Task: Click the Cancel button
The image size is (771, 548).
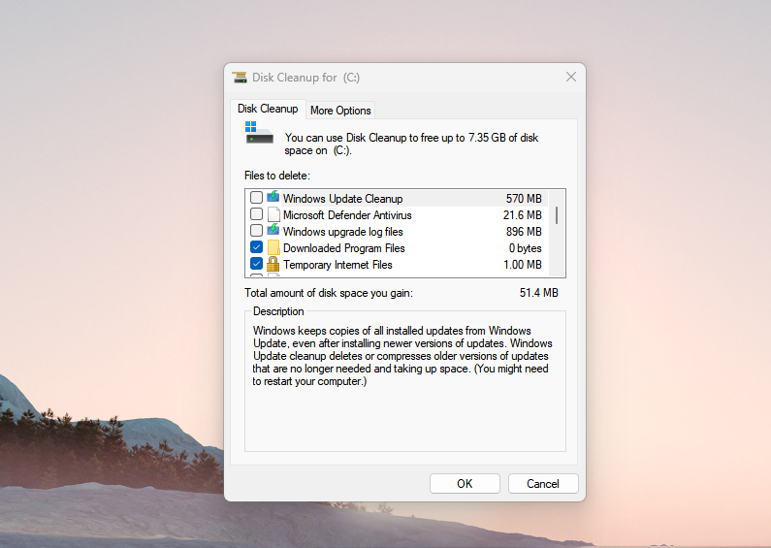Action: pyautogui.click(x=543, y=484)
